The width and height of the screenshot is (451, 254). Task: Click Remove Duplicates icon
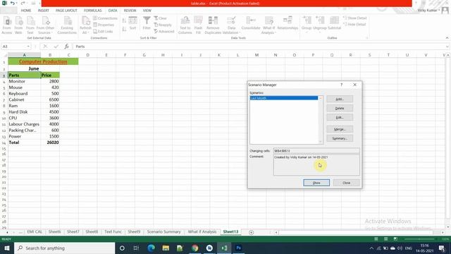(x=213, y=25)
